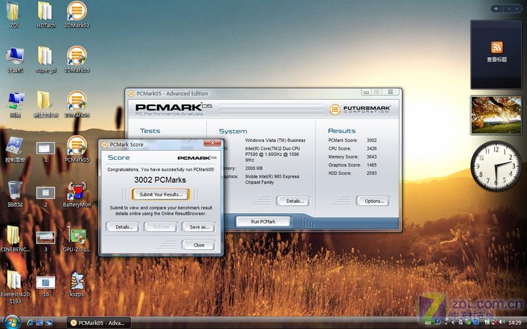Image resolution: width=527 pixels, height=329 pixels.
Task: Open the ZOL folder on desktop
Action: point(14,14)
